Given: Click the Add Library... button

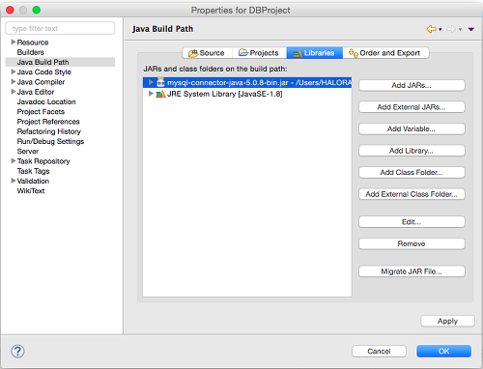Looking at the screenshot, I should tap(412, 151).
